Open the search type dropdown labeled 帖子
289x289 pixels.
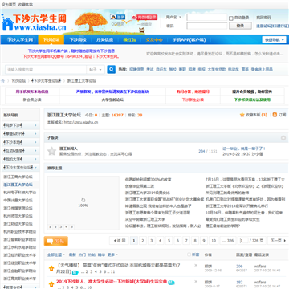(96, 70)
